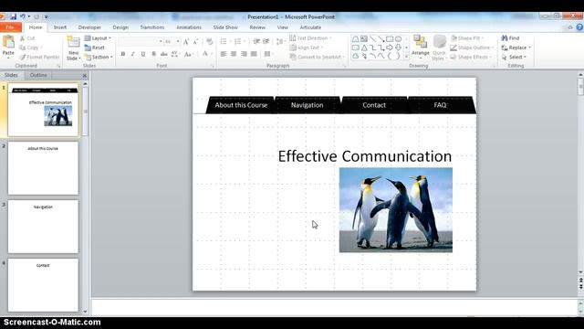Switch to the Transitions ribbon tab

(152, 27)
